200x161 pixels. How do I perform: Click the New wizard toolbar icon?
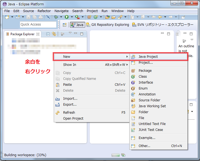click(x=7, y=17)
